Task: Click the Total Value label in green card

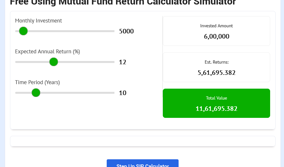Action: tap(216, 98)
